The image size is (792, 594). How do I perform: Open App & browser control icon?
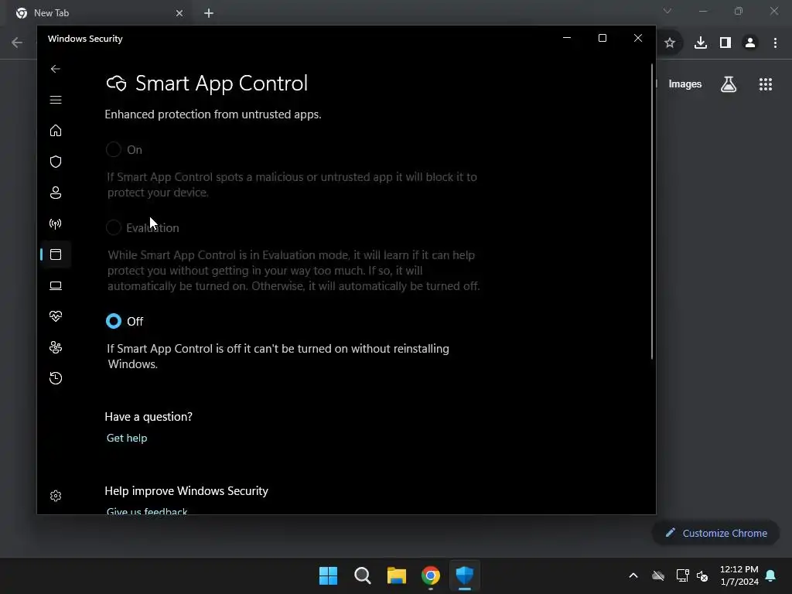[56, 254]
